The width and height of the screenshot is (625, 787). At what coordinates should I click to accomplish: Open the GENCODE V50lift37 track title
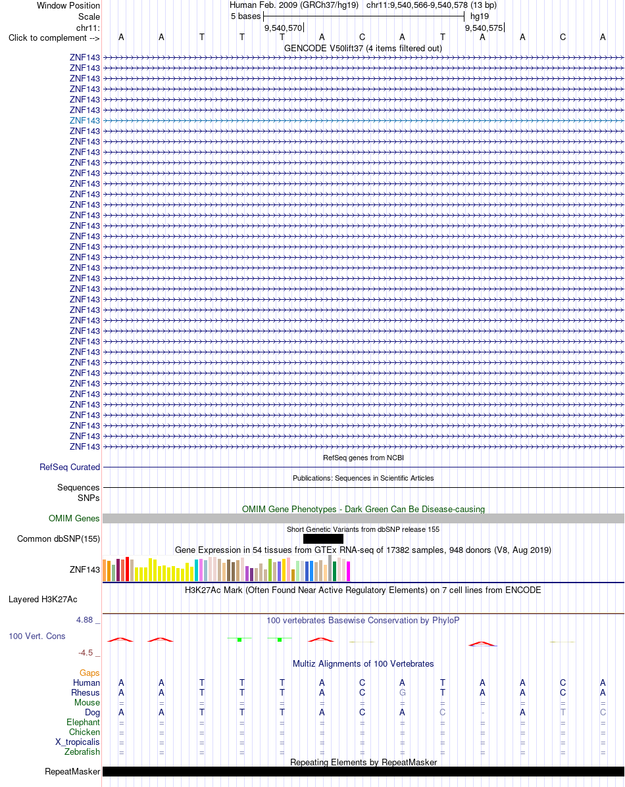[362, 48]
